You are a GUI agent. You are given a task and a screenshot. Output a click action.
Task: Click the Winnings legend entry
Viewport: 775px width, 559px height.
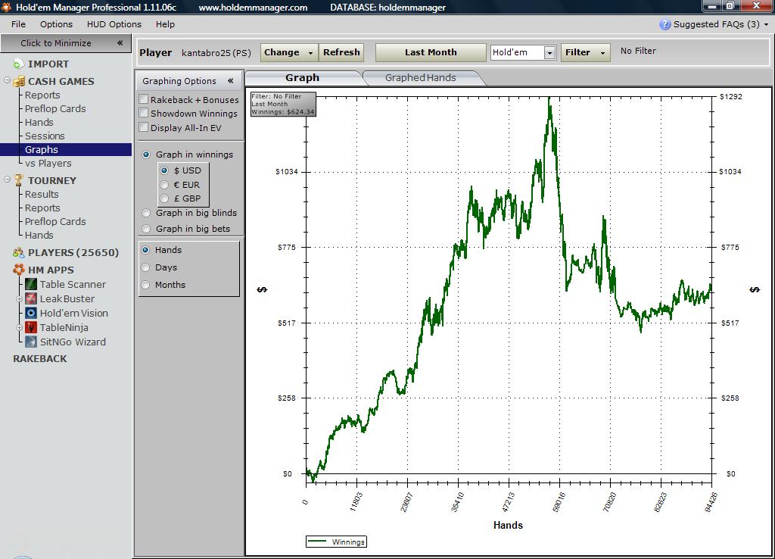pyautogui.click(x=336, y=542)
